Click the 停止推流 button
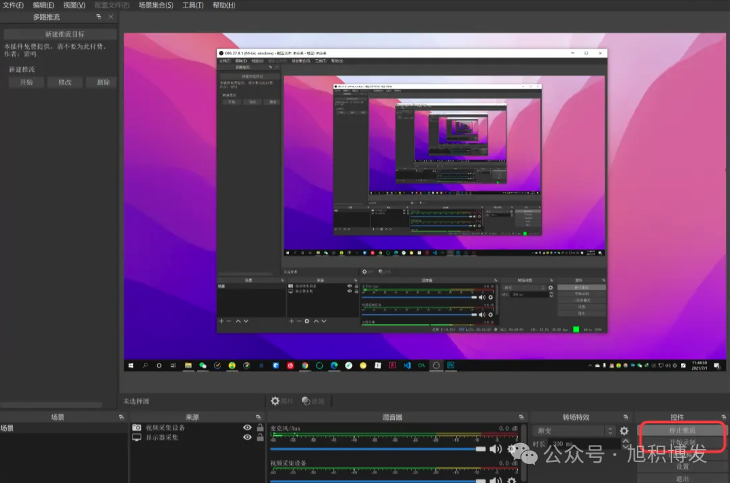 682,431
